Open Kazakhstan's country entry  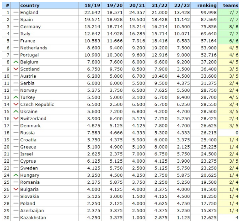tap(33, 218)
